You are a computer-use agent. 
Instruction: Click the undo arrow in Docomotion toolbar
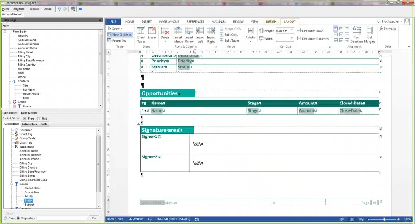point(59,8)
